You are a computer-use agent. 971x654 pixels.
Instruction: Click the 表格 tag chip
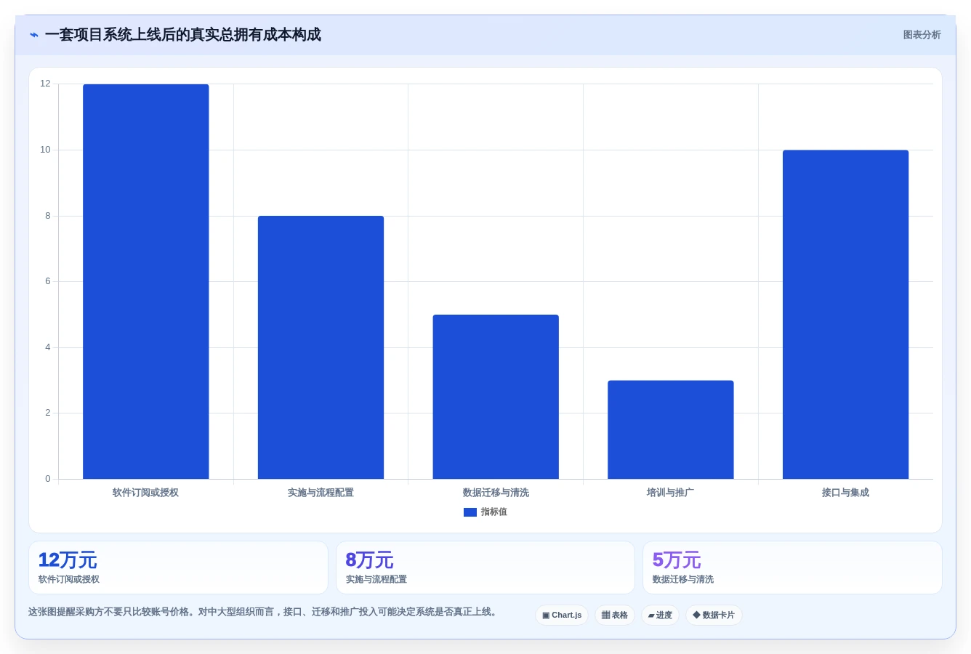[615, 615]
